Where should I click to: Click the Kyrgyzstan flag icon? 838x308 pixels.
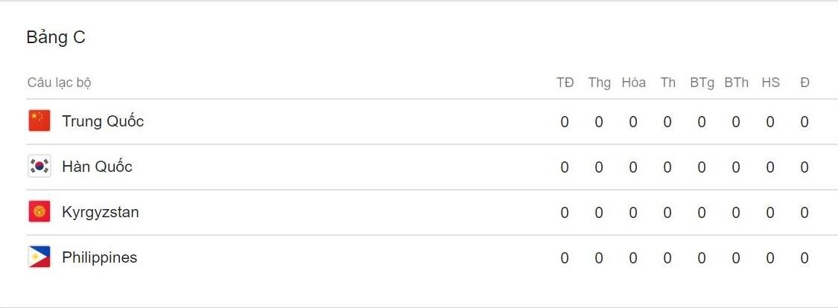(x=39, y=212)
